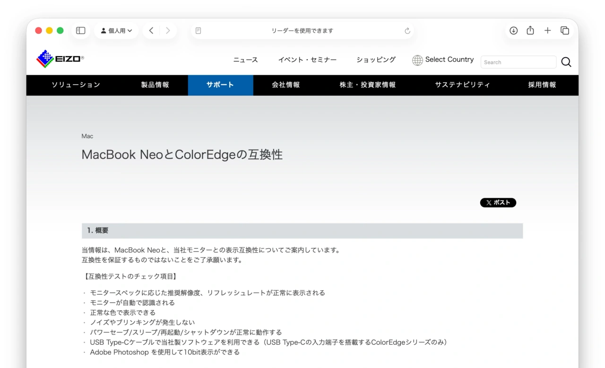Click the EIZO logo
Viewport: 605px width, 368px height.
(x=60, y=59)
